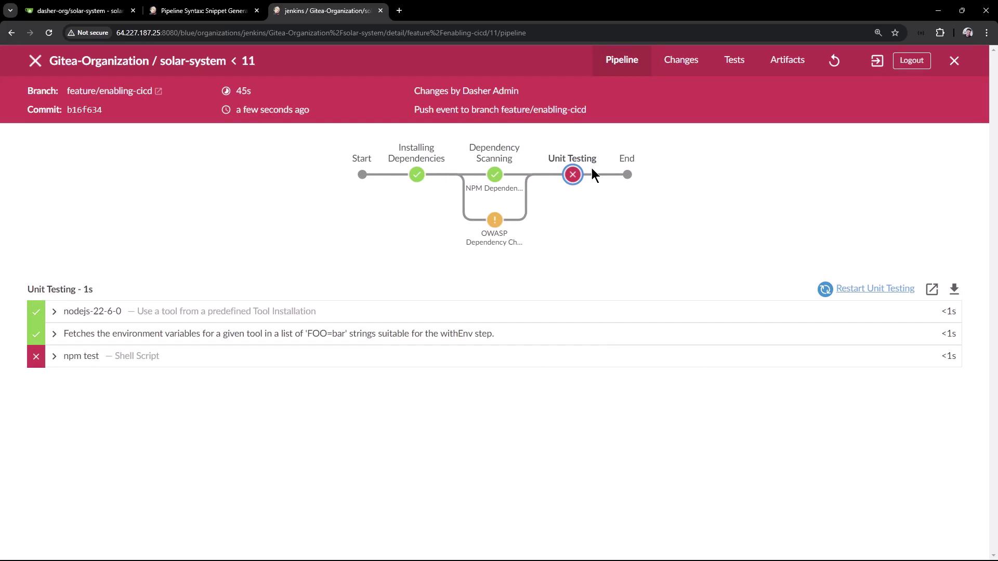Screen dimensions: 998x561
Task: Go back via the solar-system breadcrumb link
Action: click(192, 61)
